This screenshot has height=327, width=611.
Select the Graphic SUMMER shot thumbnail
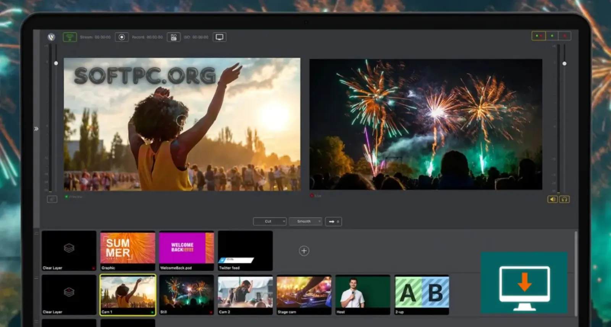[x=128, y=251]
